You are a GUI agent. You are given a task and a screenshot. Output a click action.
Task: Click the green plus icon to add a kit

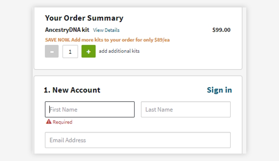point(89,51)
